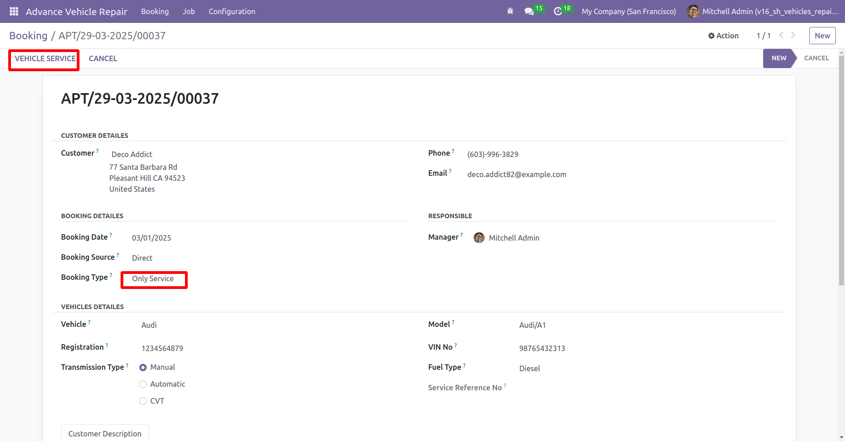Click Advance Vehicle Repair app title
This screenshot has width=845, height=441.
tap(76, 11)
